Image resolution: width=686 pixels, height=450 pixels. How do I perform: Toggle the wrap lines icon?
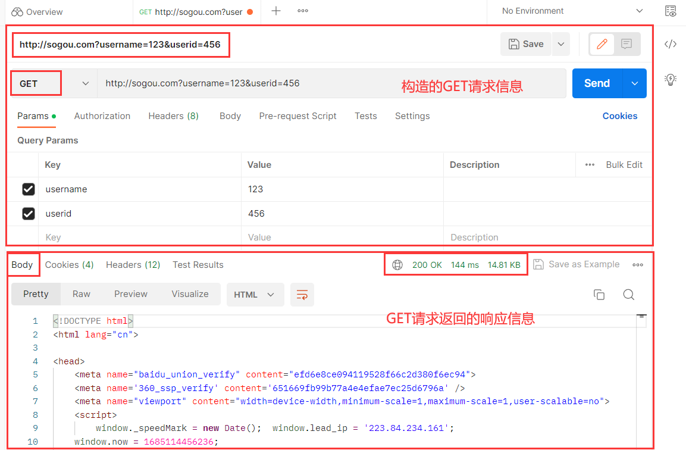coord(302,295)
